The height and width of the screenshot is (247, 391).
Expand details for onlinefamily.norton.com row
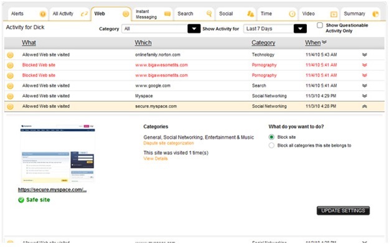tap(365, 55)
